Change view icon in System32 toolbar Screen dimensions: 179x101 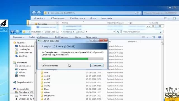click(144, 37)
